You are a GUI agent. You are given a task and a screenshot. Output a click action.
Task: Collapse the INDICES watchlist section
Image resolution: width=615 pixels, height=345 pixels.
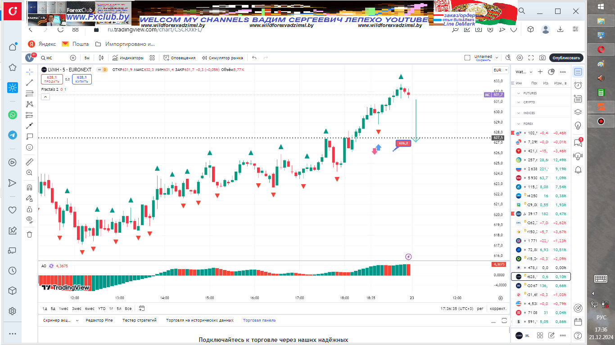[518, 113]
